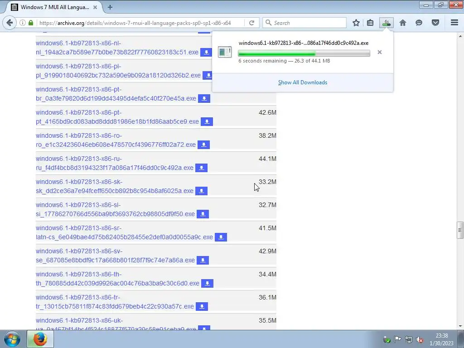
Task: Click Firefox in the taskbar
Action: click(x=40, y=339)
